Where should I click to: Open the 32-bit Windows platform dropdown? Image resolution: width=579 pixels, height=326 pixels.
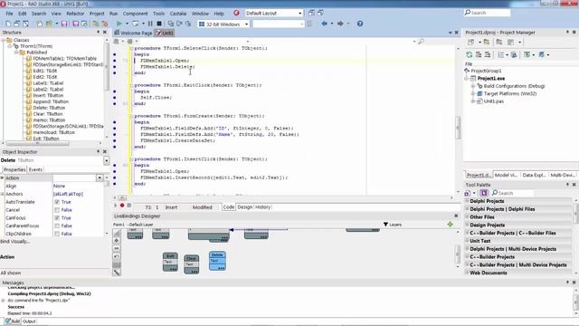[246, 24]
